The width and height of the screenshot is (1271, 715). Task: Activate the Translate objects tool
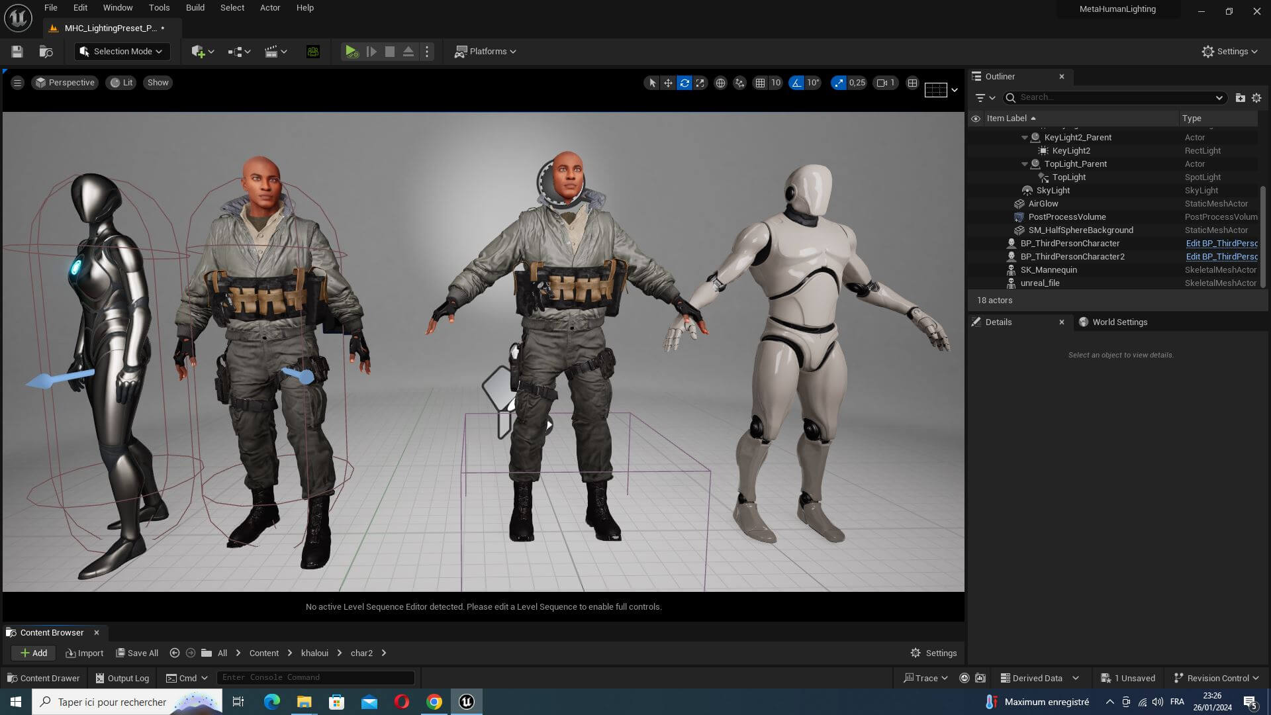668,83
